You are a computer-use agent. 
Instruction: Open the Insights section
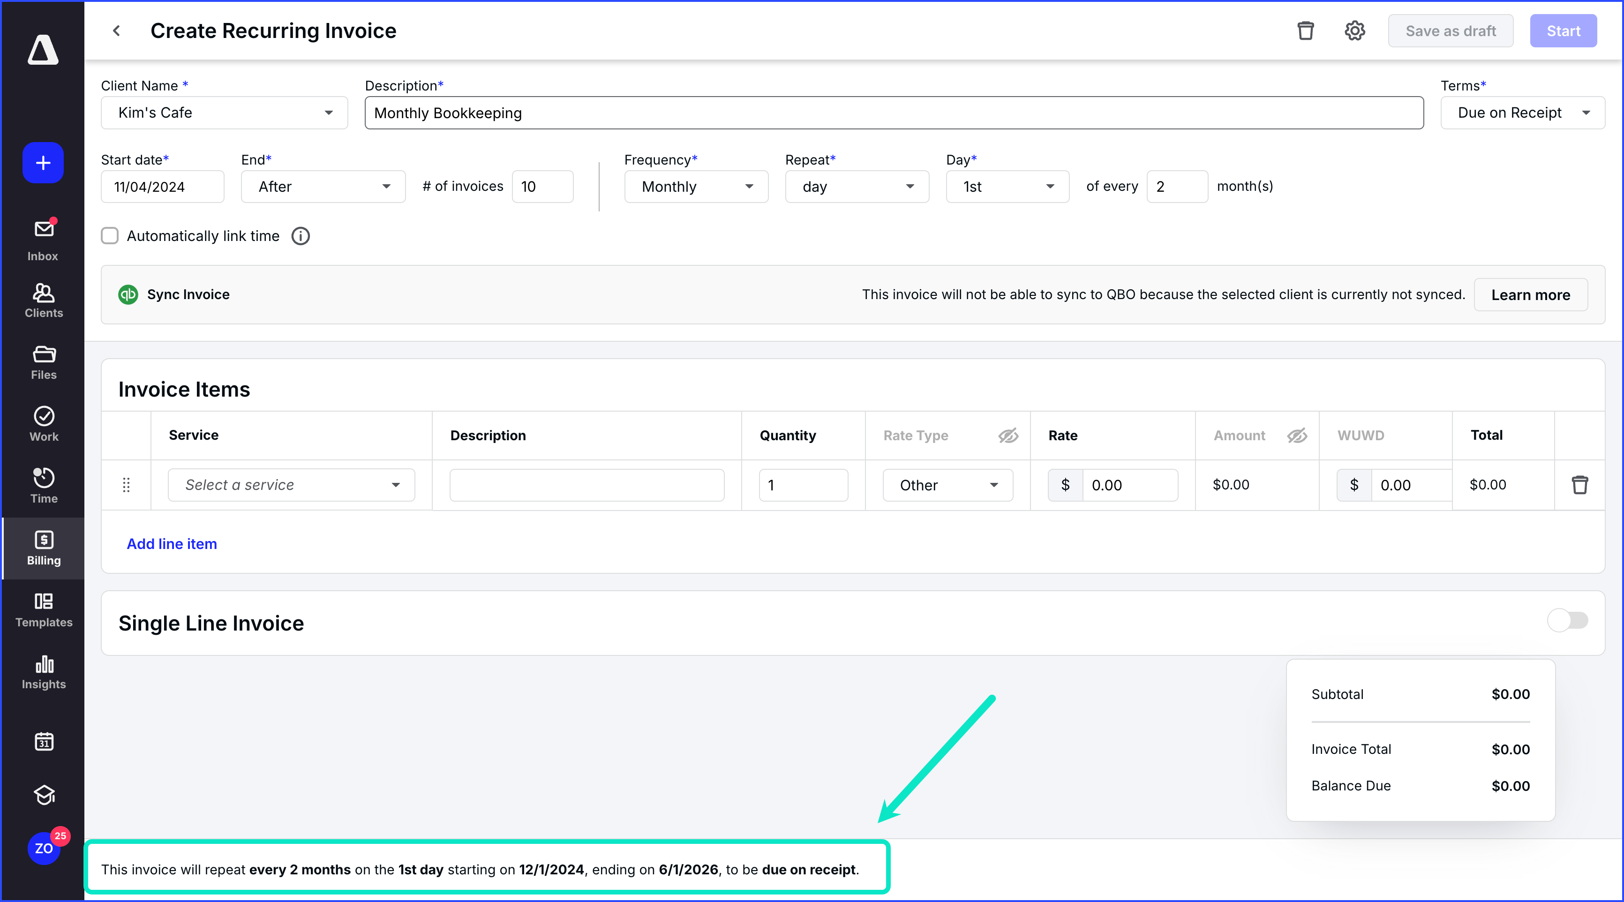[43, 672]
